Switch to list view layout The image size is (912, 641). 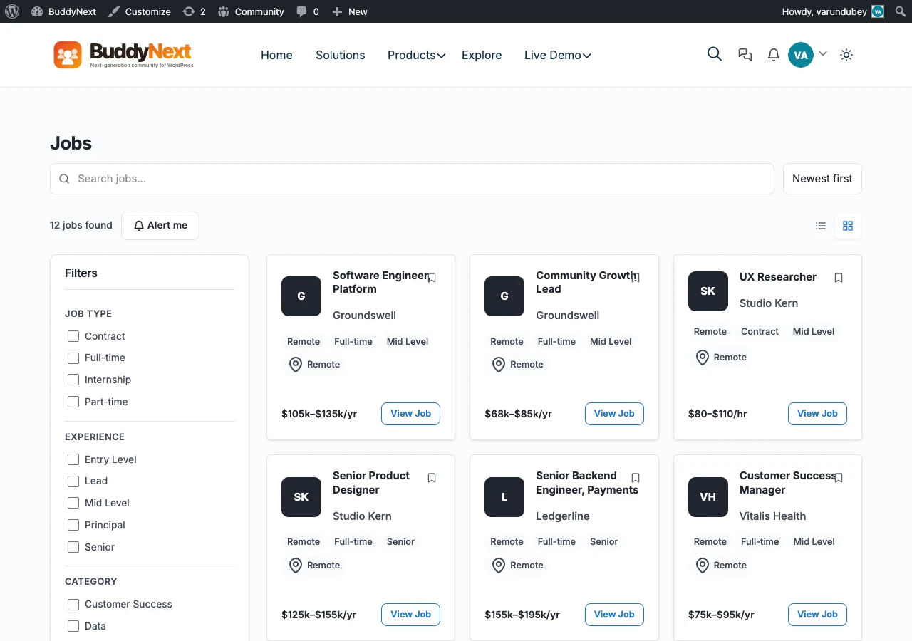pos(821,226)
